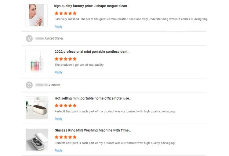Image resolution: width=229 pixels, height=156 pixels.
Task: Reply to the Glasses Ring Washing Machine review
Action: pyautogui.click(x=58, y=151)
